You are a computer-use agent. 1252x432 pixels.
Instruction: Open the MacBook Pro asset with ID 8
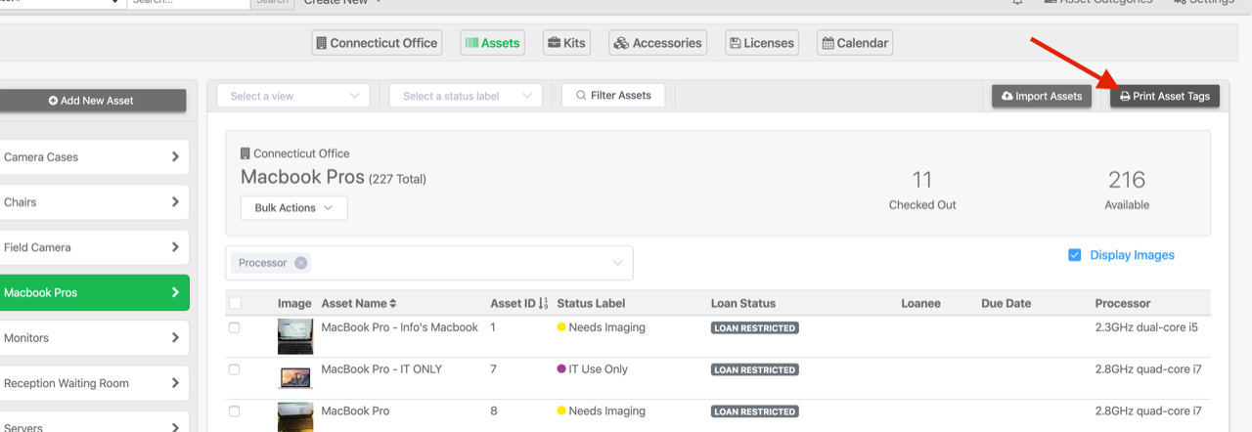pos(355,411)
